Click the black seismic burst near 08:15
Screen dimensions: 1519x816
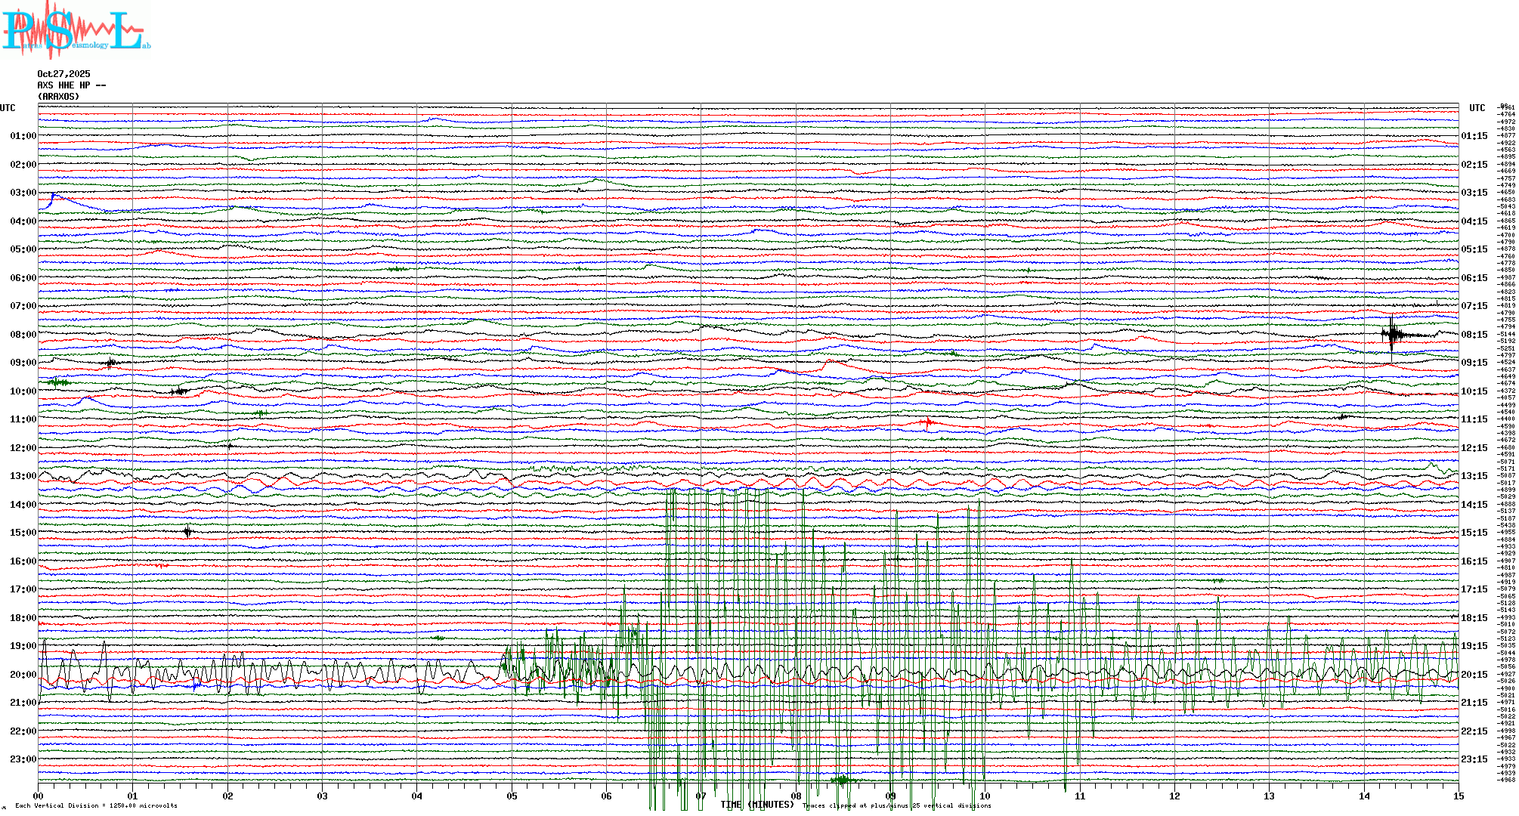click(1393, 334)
